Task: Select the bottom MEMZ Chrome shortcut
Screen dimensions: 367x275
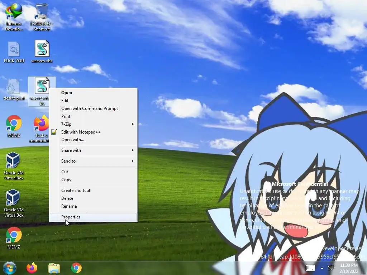Action: coord(14,238)
